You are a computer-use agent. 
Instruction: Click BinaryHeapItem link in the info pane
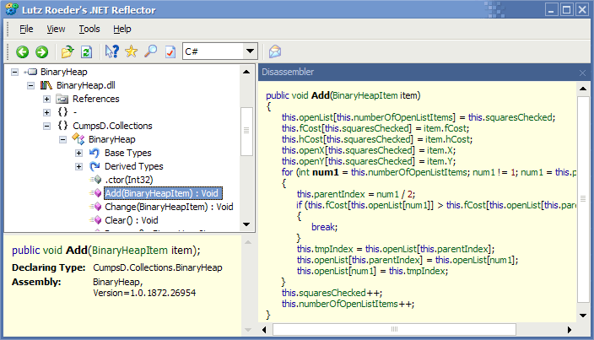pyautogui.click(x=130, y=251)
